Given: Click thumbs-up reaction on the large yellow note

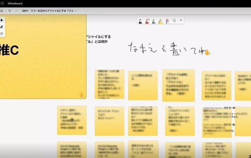Looking at the screenshot, I should [81, 94].
